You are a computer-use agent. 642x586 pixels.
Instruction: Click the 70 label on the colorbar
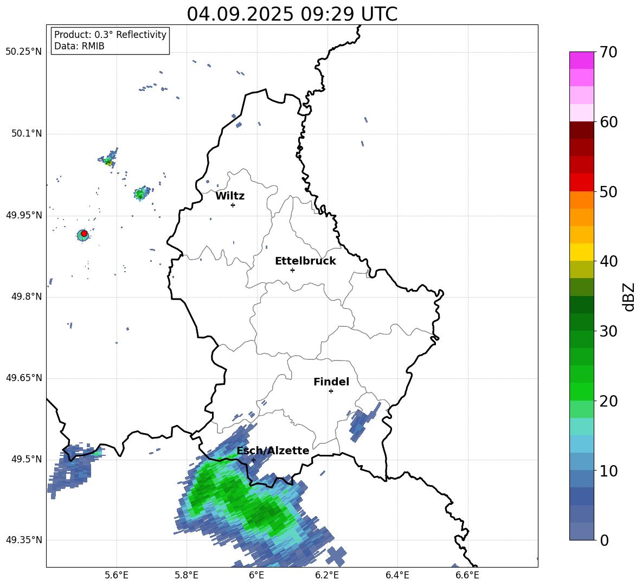point(608,52)
